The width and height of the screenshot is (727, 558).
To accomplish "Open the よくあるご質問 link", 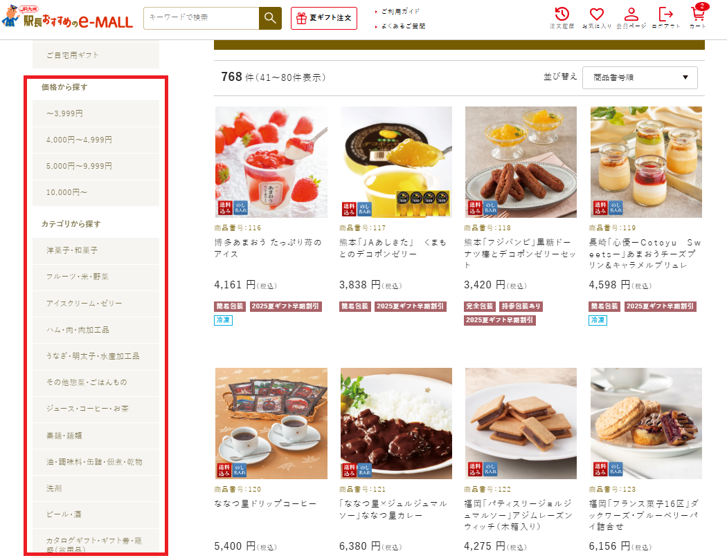I will point(402,26).
